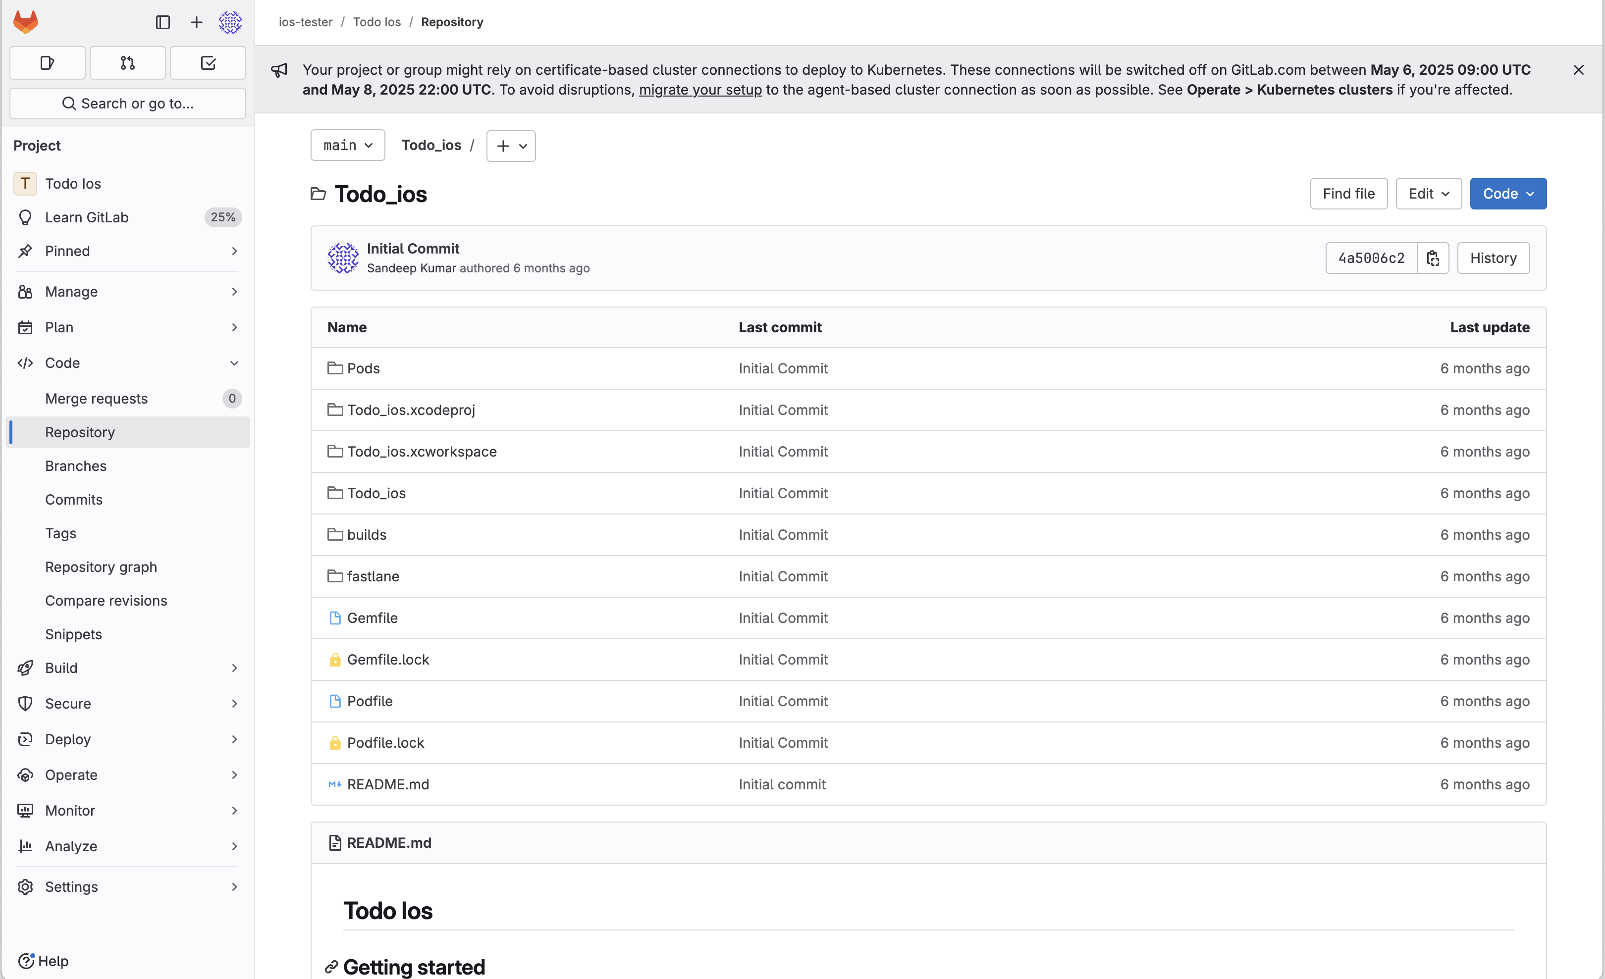Image resolution: width=1605 pixels, height=979 pixels.
Task: Open the Initial Commit title link
Action: (x=413, y=248)
